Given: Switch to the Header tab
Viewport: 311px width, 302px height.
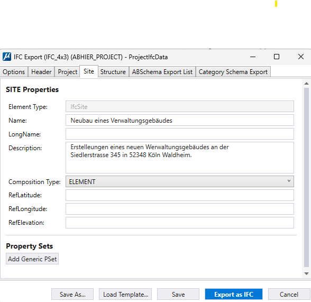Looking at the screenshot, I should point(41,72).
